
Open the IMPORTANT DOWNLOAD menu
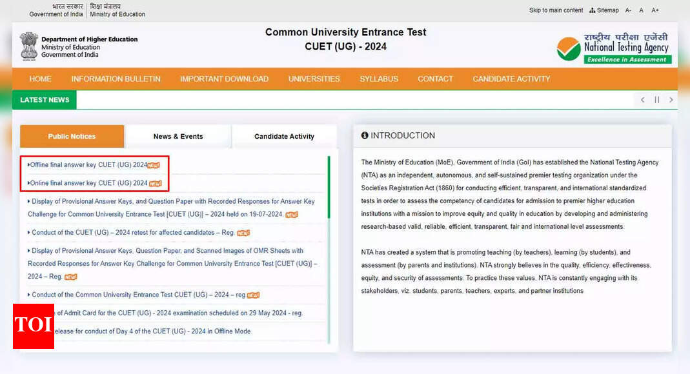click(x=224, y=79)
